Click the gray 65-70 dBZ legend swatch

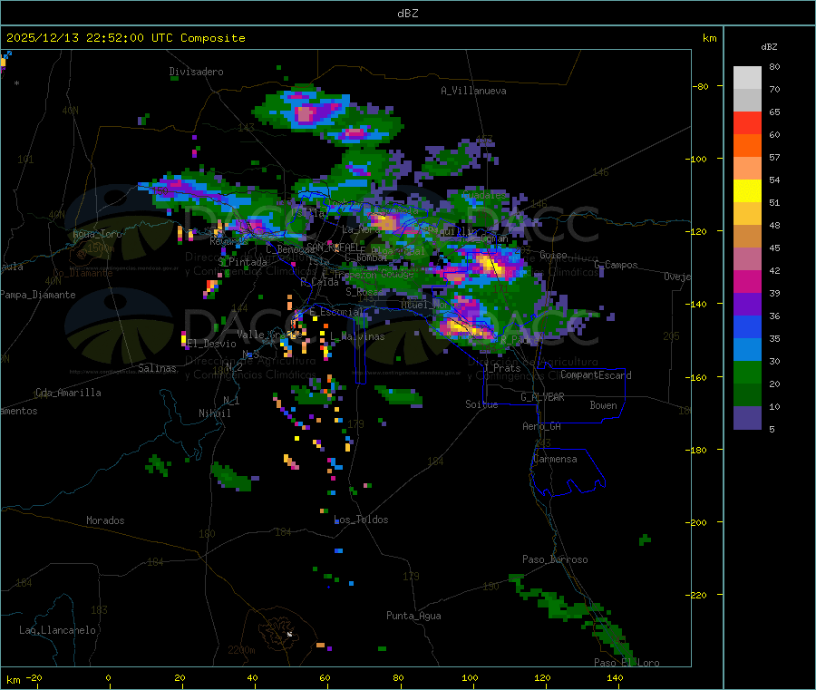click(747, 100)
